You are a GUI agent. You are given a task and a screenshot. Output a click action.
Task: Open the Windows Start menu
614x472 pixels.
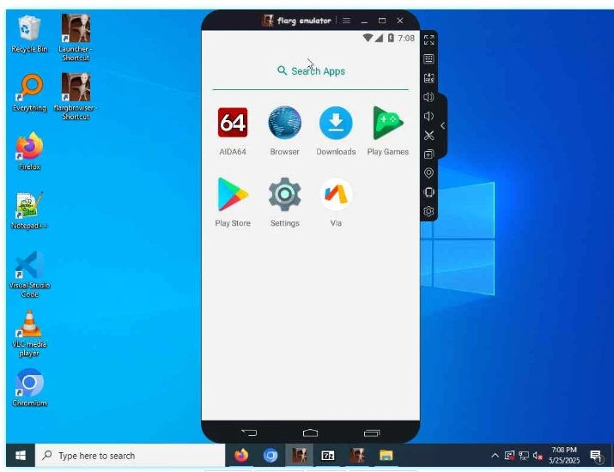[x=21, y=455]
